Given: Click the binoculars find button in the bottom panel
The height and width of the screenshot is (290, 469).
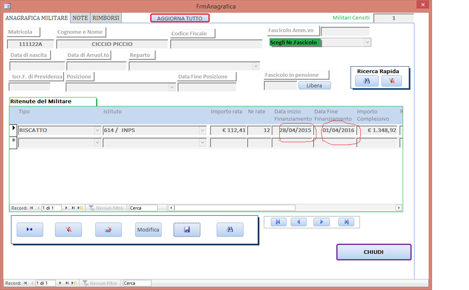Looking at the screenshot, I should 230,230.
